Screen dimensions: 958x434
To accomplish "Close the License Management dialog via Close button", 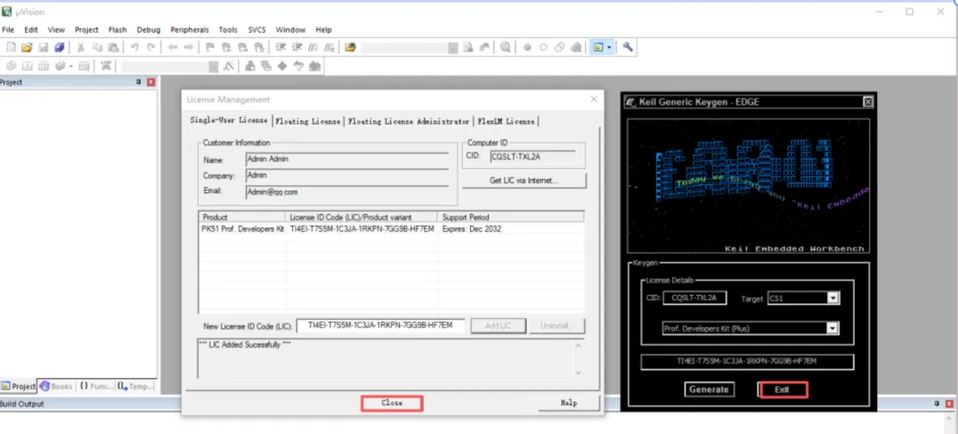I will [392, 403].
